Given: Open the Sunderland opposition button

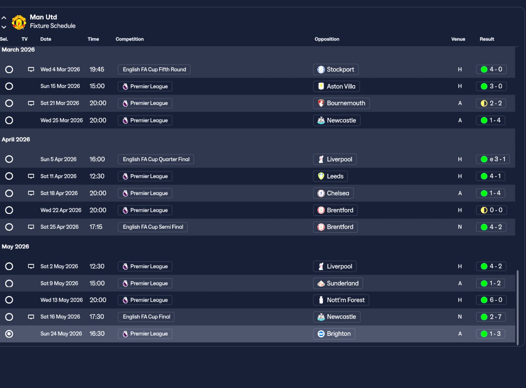Looking at the screenshot, I should click(338, 283).
